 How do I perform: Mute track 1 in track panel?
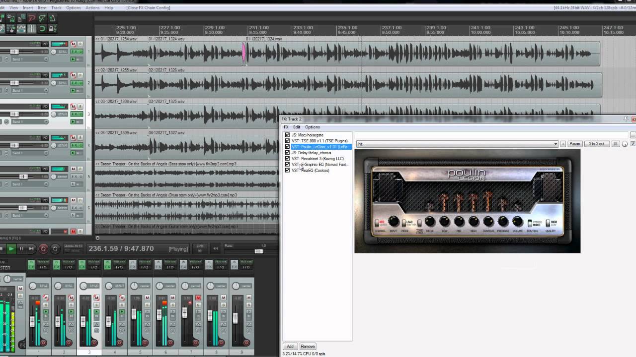coord(73,44)
